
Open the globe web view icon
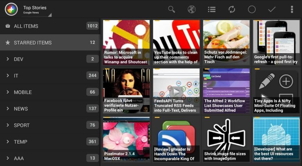pyautogui.click(x=191, y=9)
